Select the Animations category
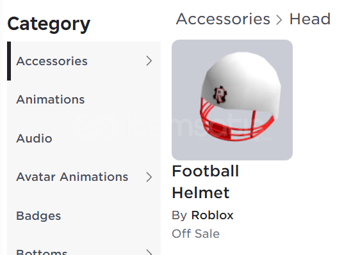The height and width of the screenshot is (255, 344). 51,100
